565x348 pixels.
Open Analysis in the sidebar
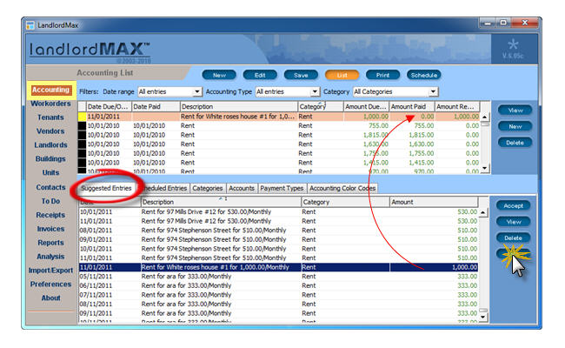(50, 257)
